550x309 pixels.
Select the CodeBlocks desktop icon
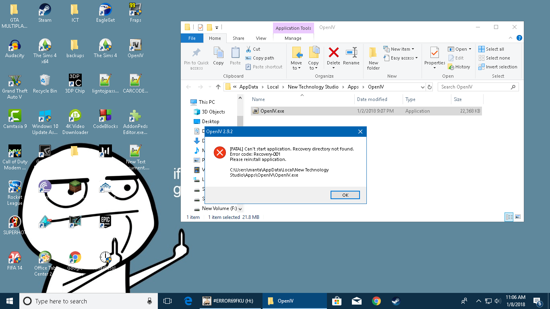point(105,119)
